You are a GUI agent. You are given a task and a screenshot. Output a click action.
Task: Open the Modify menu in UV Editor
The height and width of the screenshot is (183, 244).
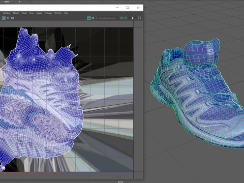(16, 13)
